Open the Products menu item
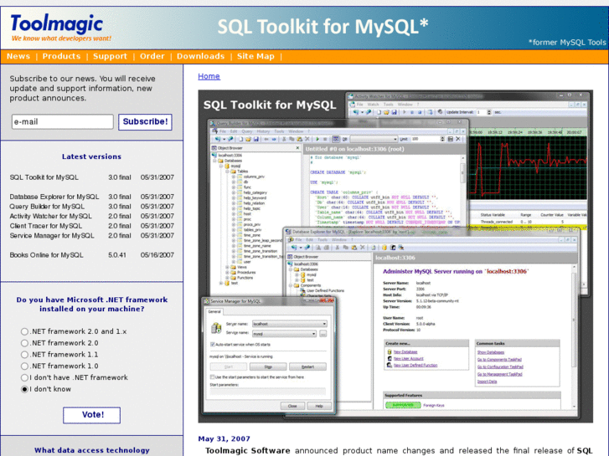 (61, 56)
